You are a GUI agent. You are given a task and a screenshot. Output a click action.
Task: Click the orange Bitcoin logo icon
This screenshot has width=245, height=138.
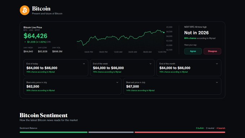pos(25,10)
